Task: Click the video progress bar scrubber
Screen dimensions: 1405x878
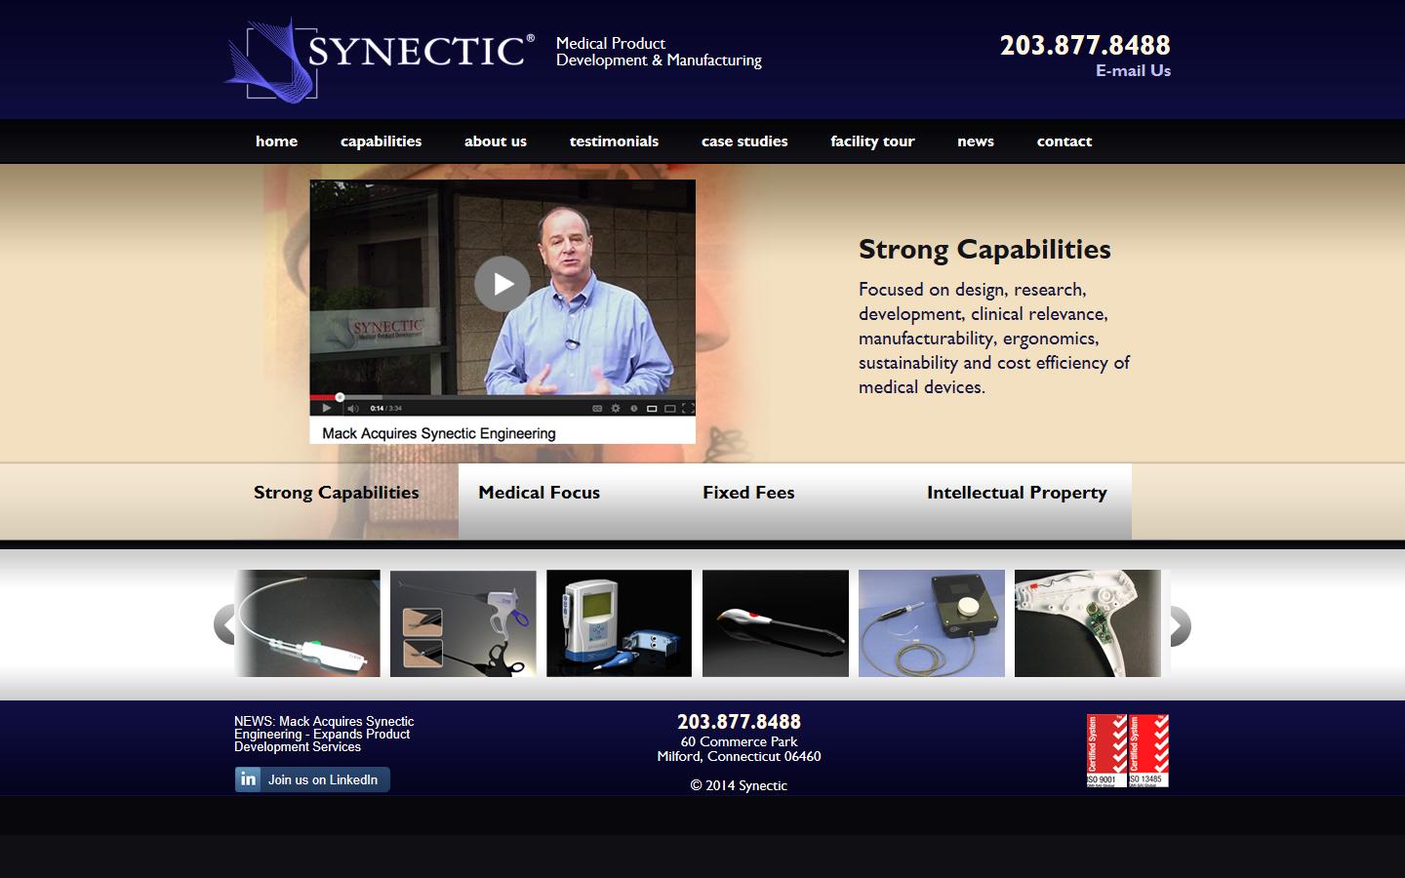Action: [340, 397]
